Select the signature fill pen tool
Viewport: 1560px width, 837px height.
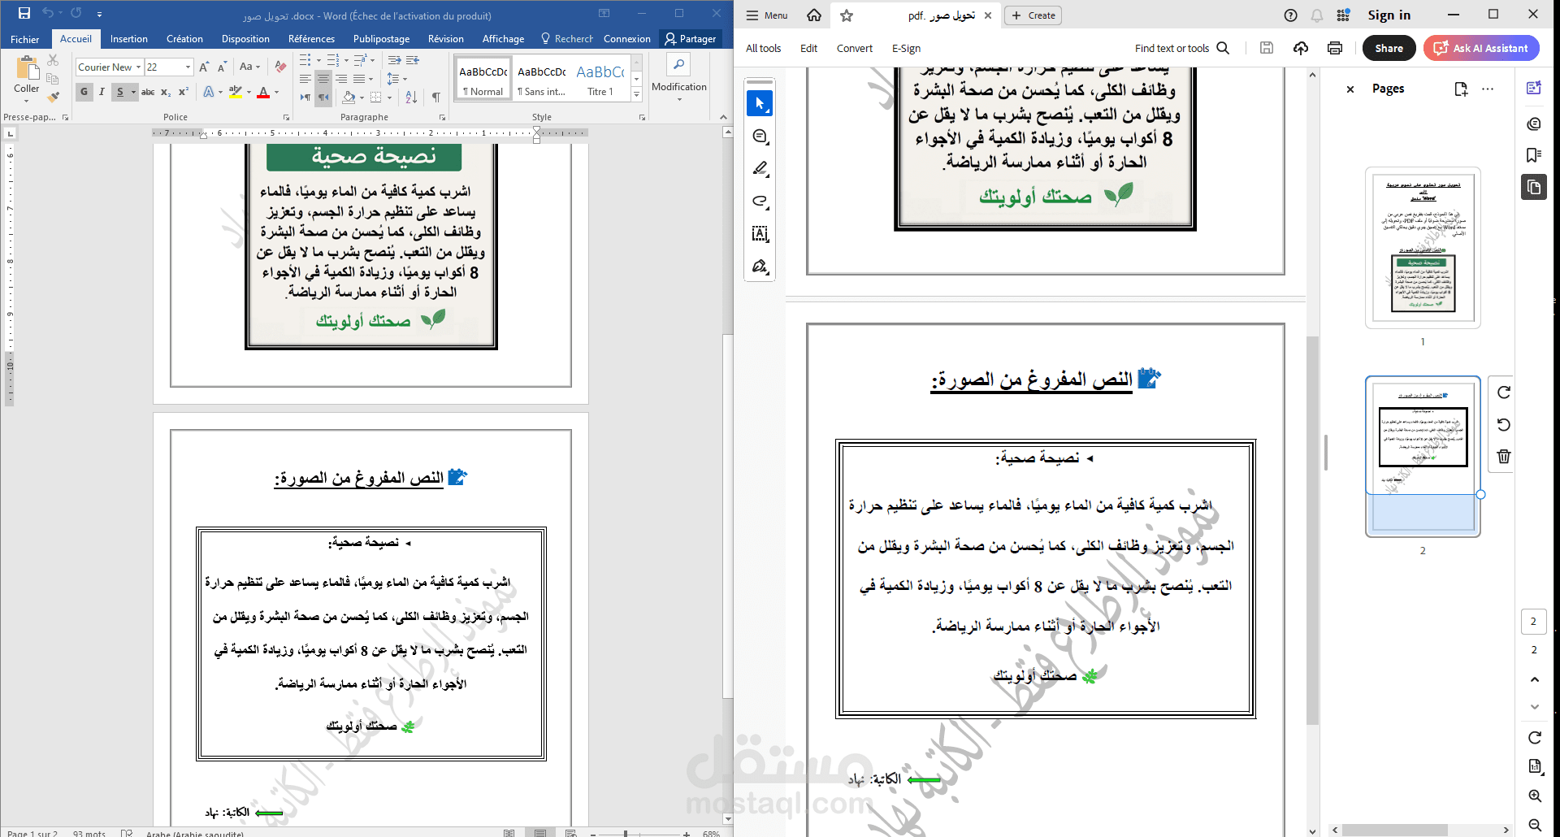[760, 267]
